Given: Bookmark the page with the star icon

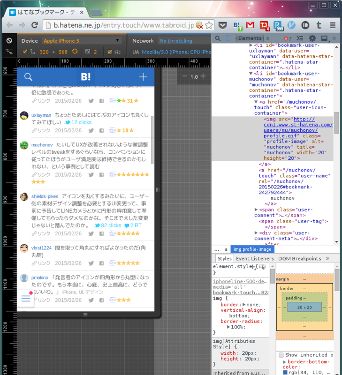Looking at the screenshot, I should pyautogui.click(x=209, y=25).
